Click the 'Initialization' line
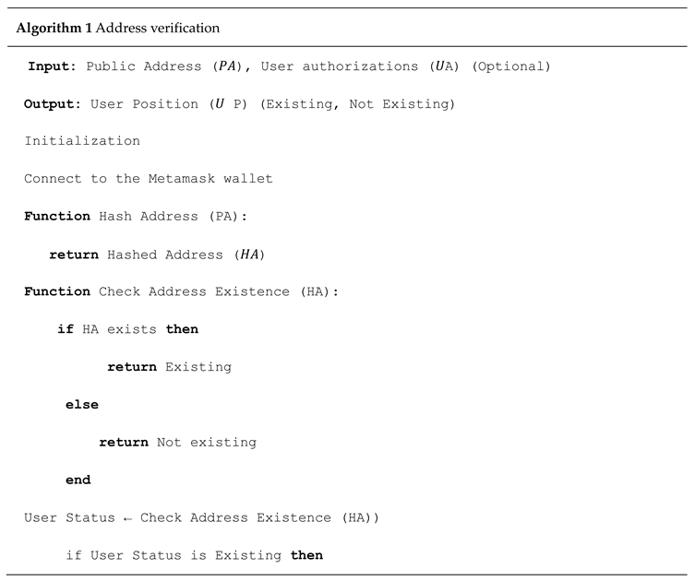The height and width of the screenshot is (581, 695). [82, 141]
